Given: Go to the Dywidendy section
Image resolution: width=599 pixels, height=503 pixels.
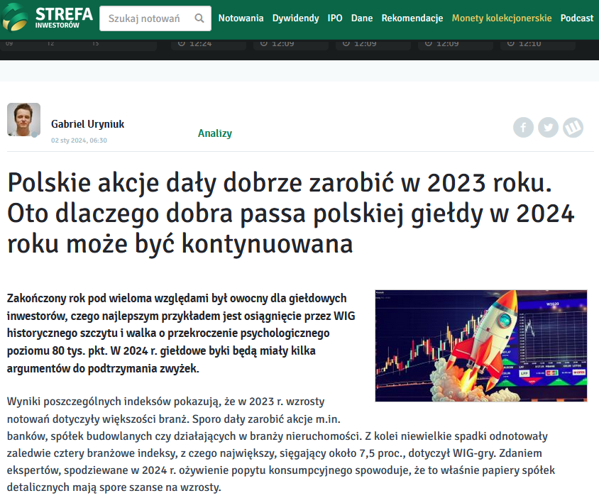Looking at the screenshot, I should click(x=295, y=18).
